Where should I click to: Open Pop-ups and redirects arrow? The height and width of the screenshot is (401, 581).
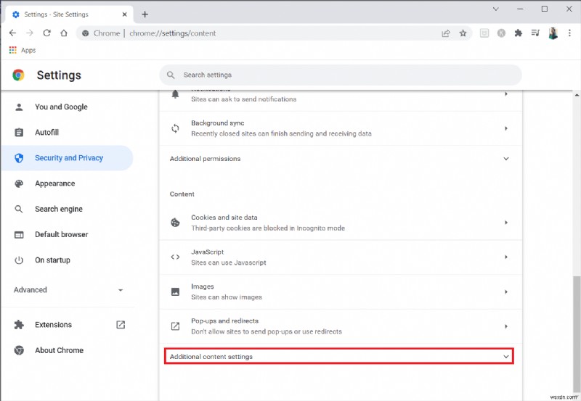coord(505,326)
